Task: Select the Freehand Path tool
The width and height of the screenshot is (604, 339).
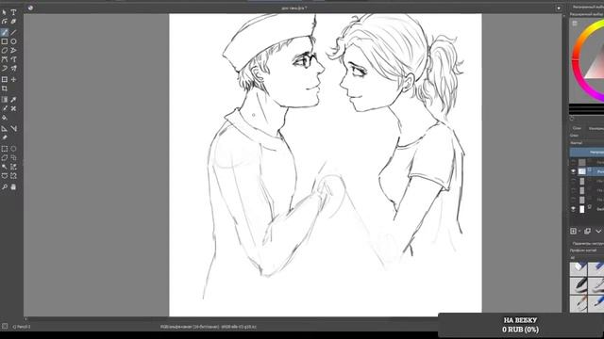Action: pos(13,59)
